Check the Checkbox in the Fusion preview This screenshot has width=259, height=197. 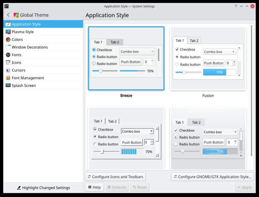point(177,50)
